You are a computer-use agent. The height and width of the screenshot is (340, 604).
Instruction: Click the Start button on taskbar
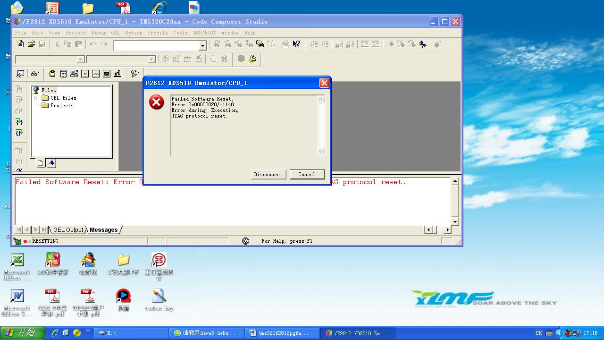click(22, 333)
